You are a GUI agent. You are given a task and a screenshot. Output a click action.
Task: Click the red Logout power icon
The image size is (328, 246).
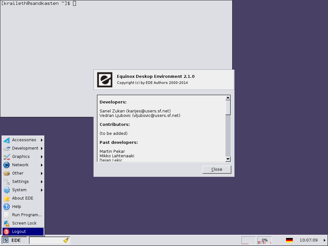[6, 232]
